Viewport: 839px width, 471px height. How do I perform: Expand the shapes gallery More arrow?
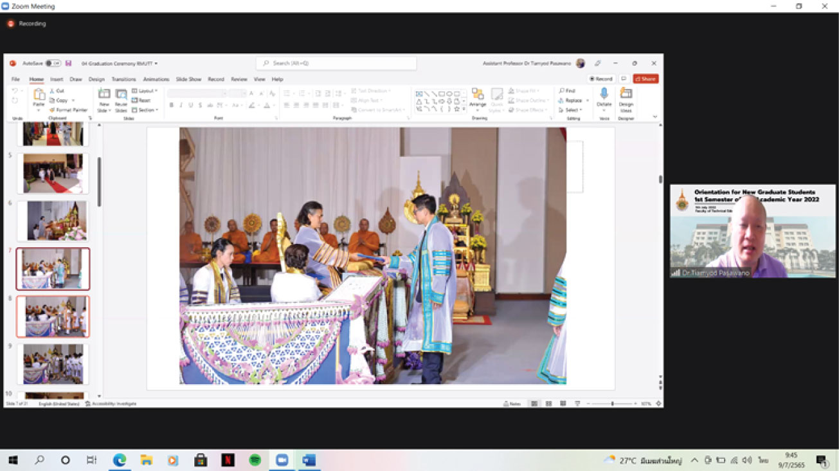[x=464, y=109]
